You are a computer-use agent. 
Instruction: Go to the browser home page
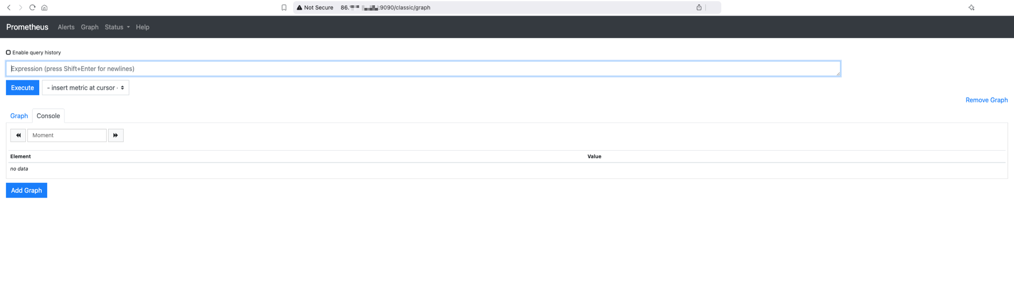(x=44, y=7)
